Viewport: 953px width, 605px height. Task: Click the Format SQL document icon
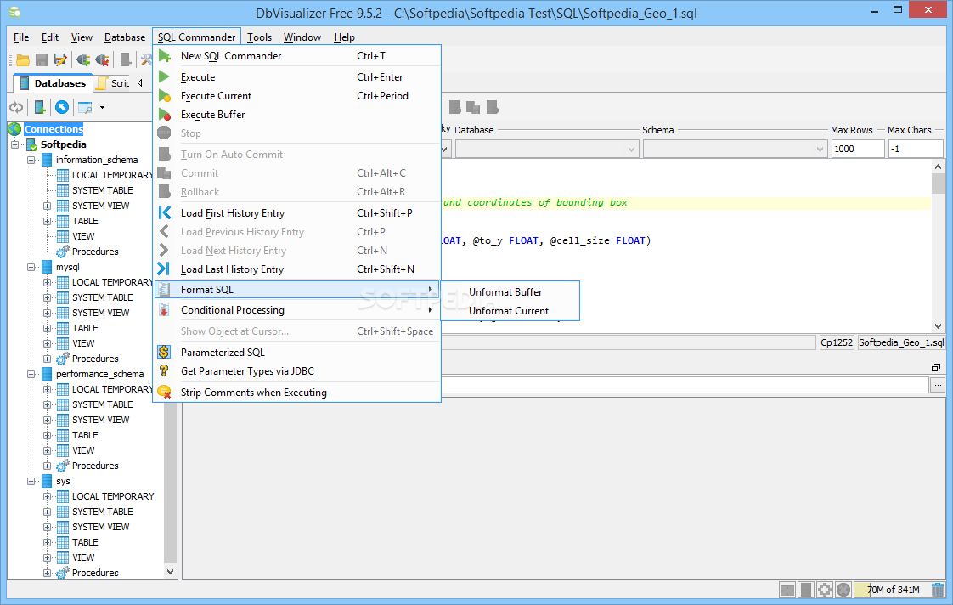164,290
